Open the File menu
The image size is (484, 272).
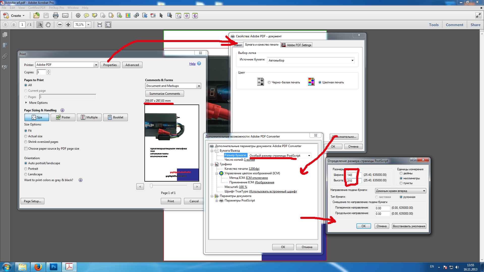point(4,8)
